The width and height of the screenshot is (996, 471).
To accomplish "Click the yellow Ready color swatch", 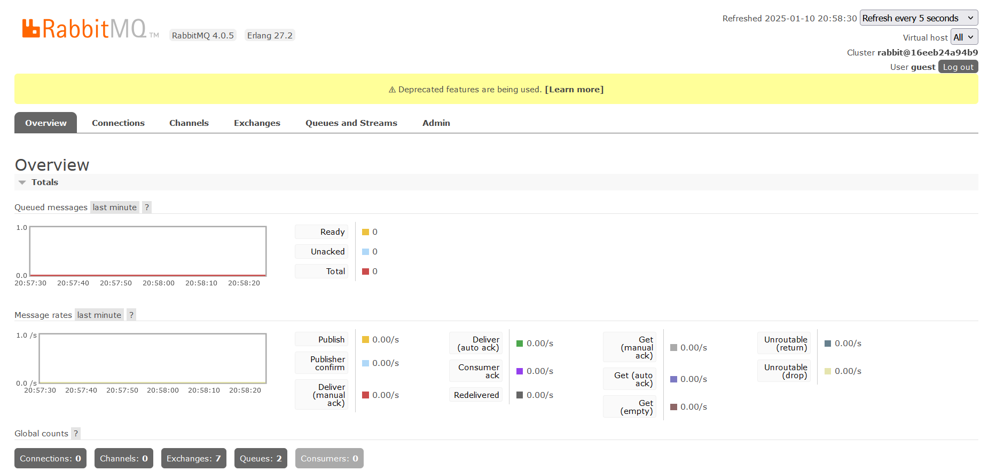I will (x=366, y=232).
